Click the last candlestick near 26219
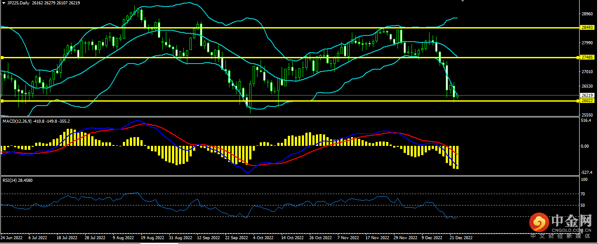 (458, 96)
